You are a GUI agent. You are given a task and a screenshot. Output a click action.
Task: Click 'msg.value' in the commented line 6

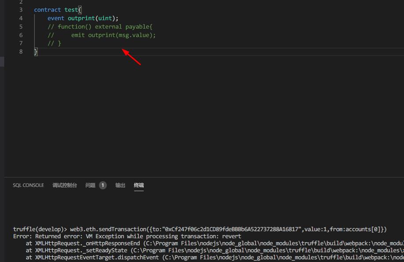[134, 35]
